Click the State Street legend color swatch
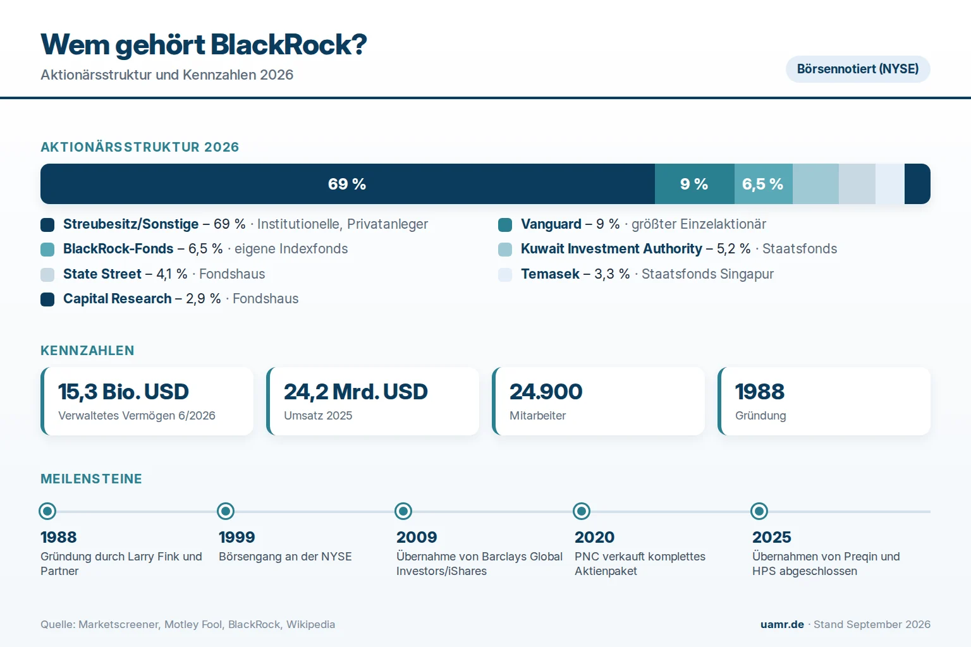 pos(47,274)
